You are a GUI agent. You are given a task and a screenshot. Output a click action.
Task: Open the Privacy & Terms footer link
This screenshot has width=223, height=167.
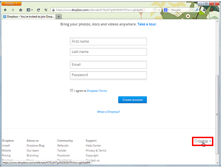coord(96,151)
